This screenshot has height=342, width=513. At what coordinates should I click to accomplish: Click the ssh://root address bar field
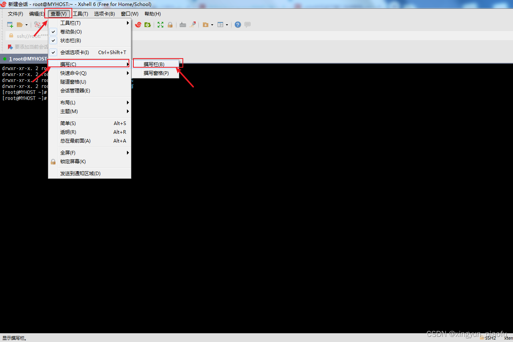[32, 36]
